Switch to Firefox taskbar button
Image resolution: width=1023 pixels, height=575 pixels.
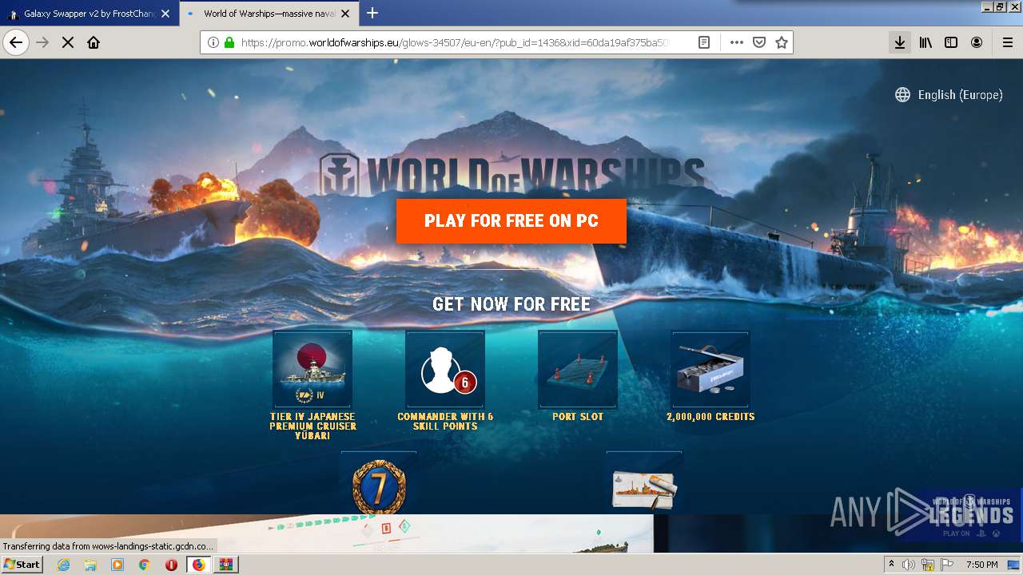[x=198, y=565]
